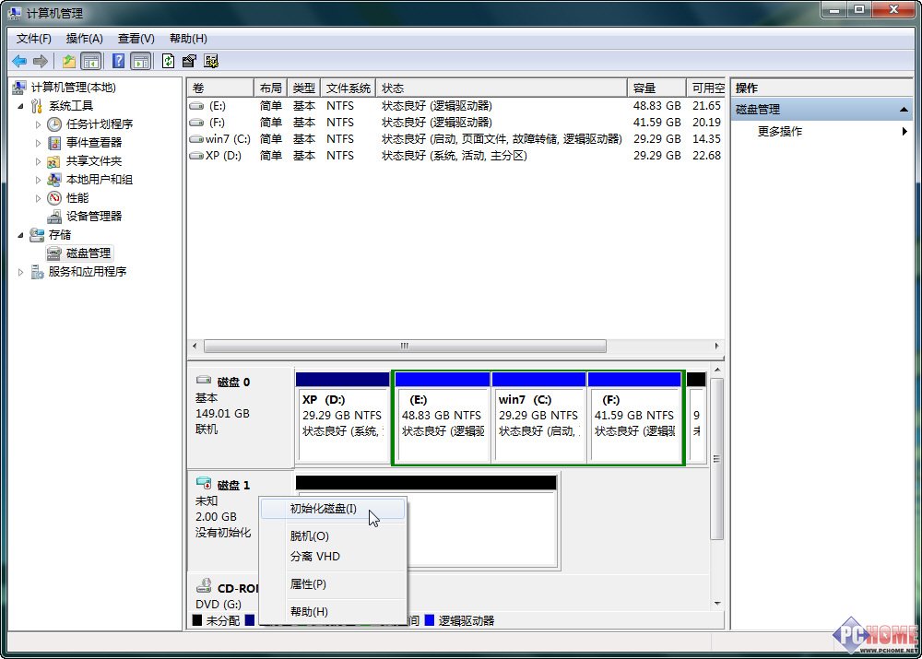
Task: Open the 操作(A) menu
Action: [84, 39]
